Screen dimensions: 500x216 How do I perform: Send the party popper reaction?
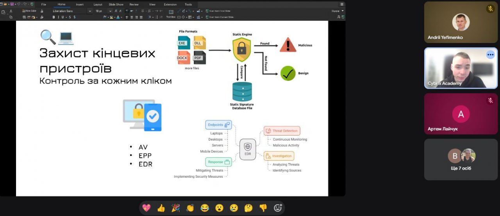point(175,208)
